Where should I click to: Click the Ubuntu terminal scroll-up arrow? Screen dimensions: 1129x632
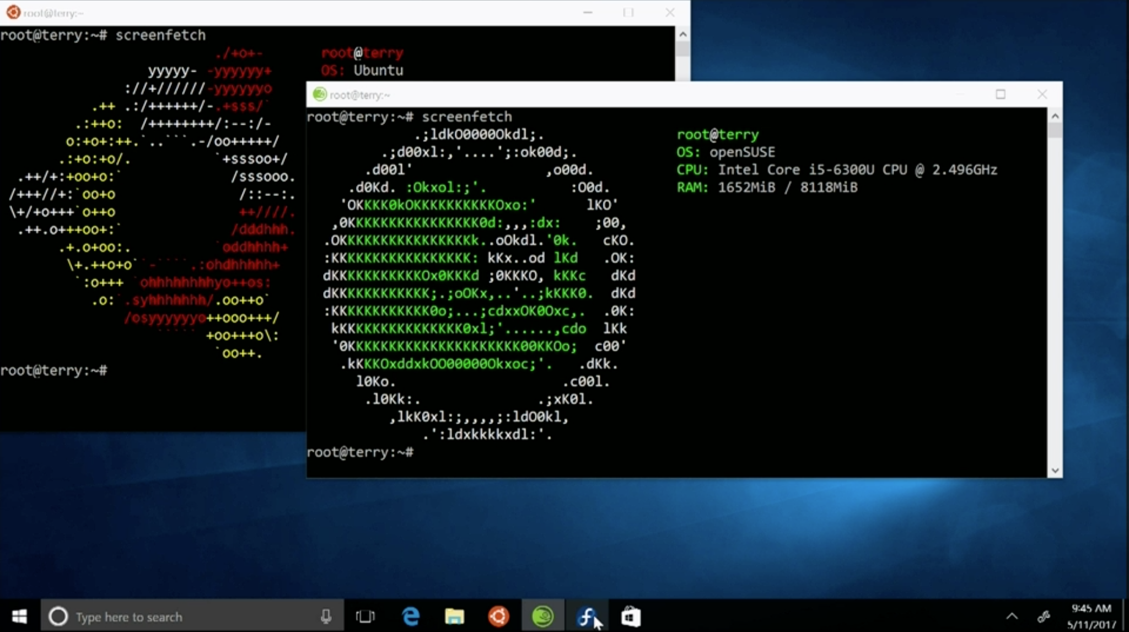682,34
